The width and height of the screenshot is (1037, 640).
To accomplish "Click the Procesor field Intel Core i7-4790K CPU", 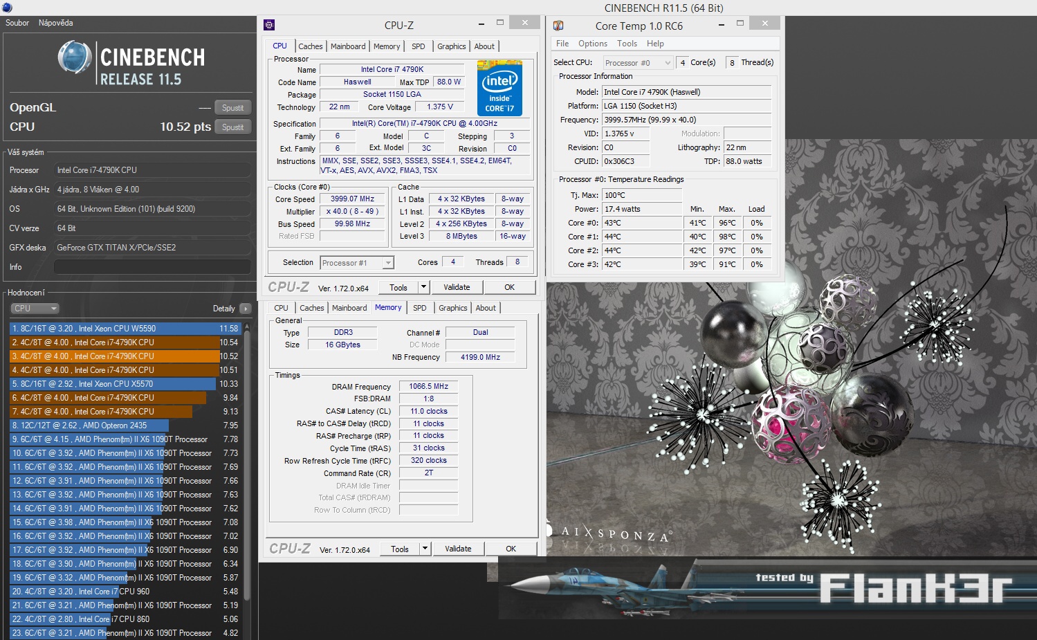I will 152,170.
